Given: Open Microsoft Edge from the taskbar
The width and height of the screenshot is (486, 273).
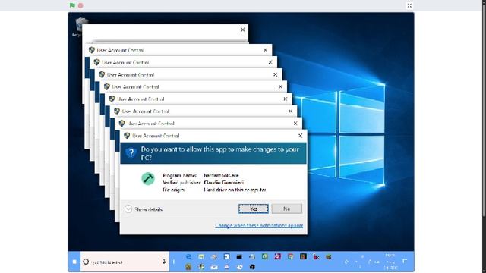Looking at the screenshot, I should click(x=188, y=256).
